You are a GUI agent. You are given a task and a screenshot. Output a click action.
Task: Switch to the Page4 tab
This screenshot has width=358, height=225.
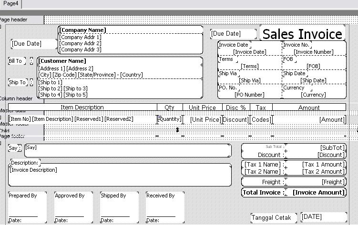10,4
